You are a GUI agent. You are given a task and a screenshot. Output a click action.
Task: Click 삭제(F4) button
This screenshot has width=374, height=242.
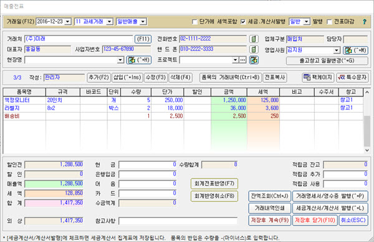point(180,77)
